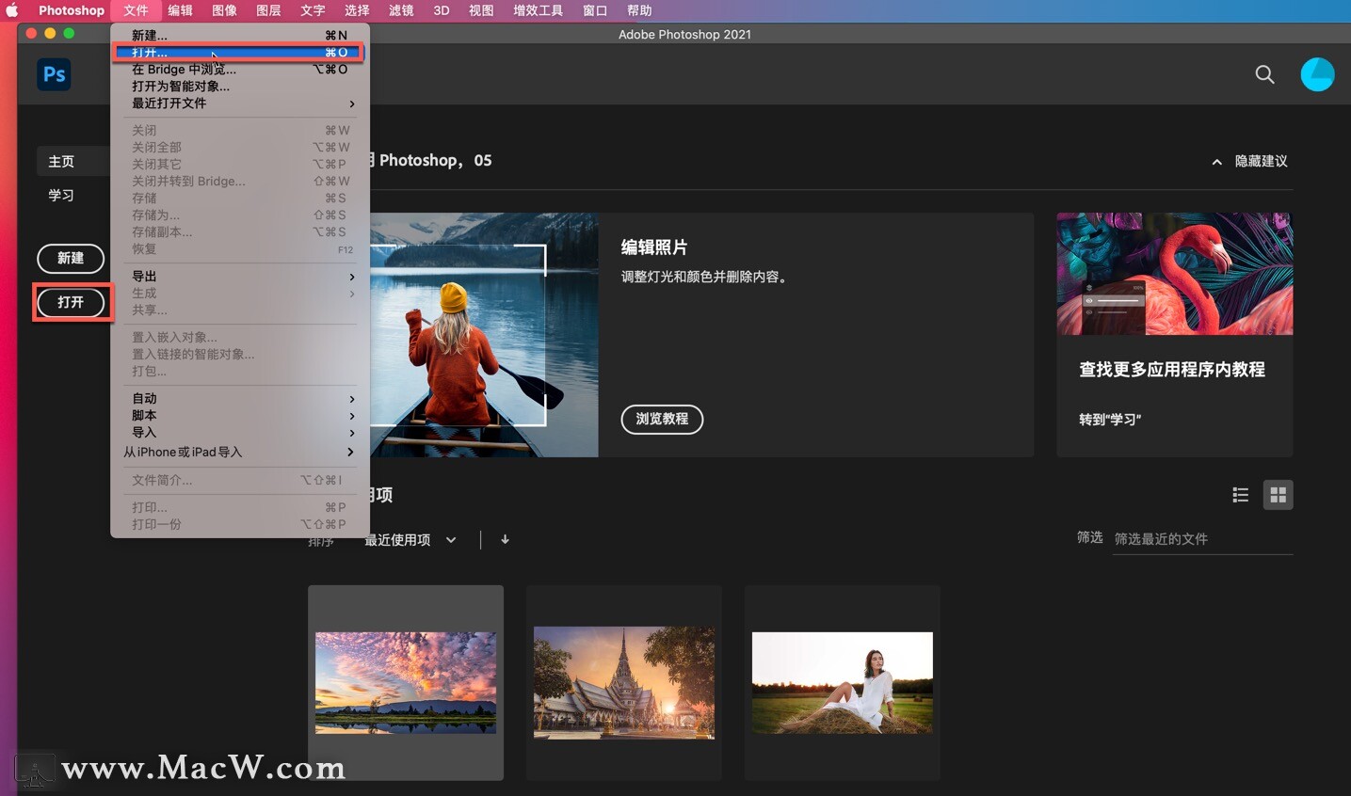Open the 选择 menu

(x=357, y=10)
